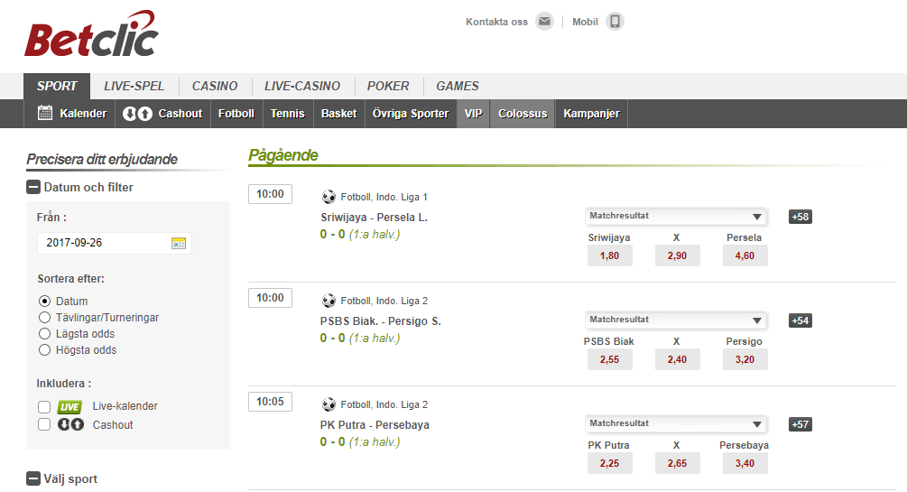This screenshot has height=492, width=907.
Task: Click football icon beside PK Putra match league
Action: 329,404
